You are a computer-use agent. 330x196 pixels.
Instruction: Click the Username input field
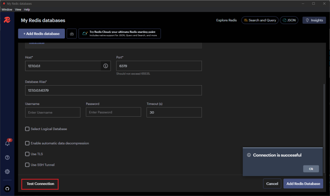click(x=53, y=112)
